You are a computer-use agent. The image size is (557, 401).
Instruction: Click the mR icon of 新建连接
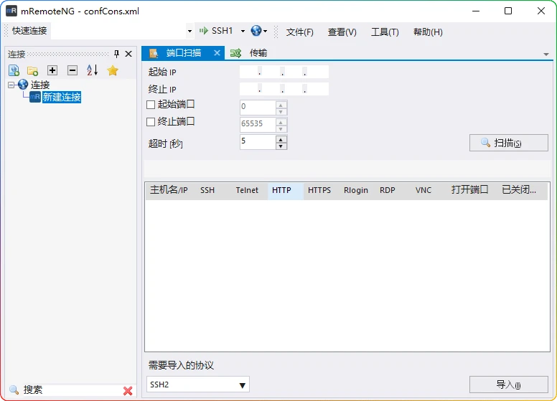click(34, 97)
